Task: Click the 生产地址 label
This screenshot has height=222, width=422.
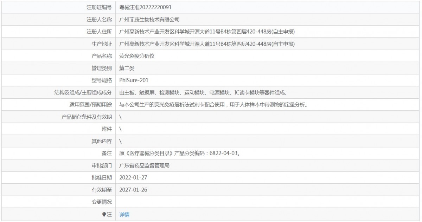Action: pos(102,44)
